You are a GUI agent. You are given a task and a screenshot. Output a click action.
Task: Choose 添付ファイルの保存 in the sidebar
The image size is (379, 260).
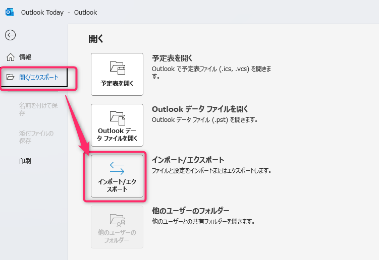click(x=36, y=137)
